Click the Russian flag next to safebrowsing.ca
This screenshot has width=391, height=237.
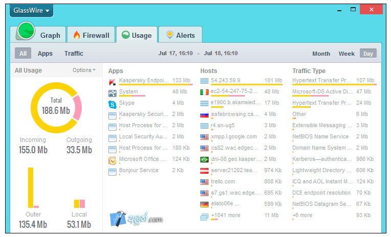tap(204, 115)
